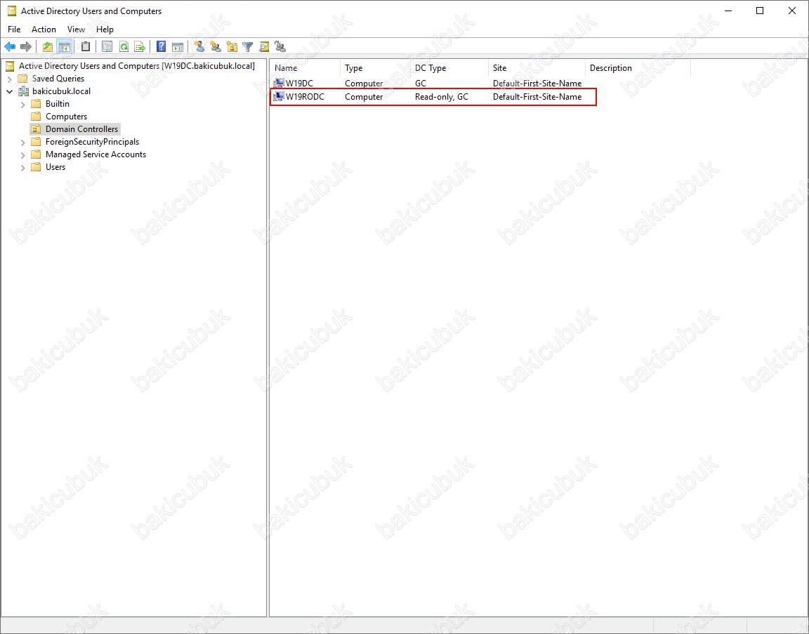Open the Help menu
This screenshot has height=634, width=809.
(x=105, y=29)
